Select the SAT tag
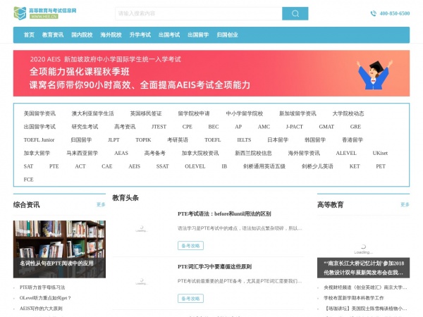 [28, 166]
